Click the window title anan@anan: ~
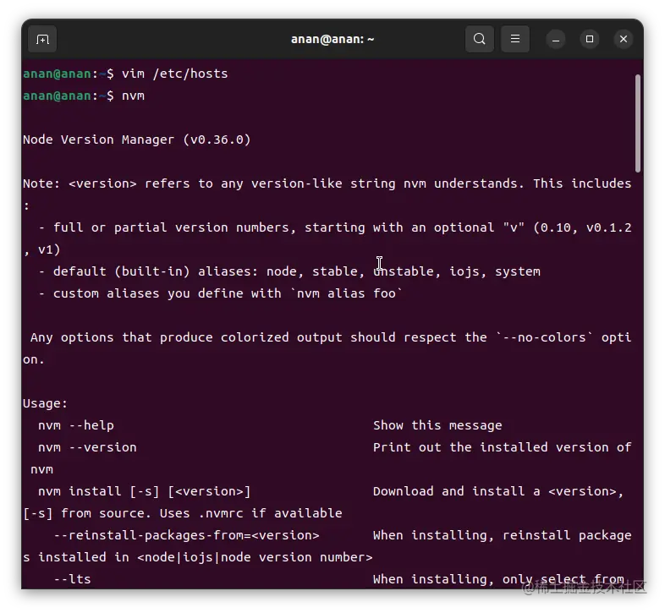Viewport: 665px width, 613px height. [332, 40]
